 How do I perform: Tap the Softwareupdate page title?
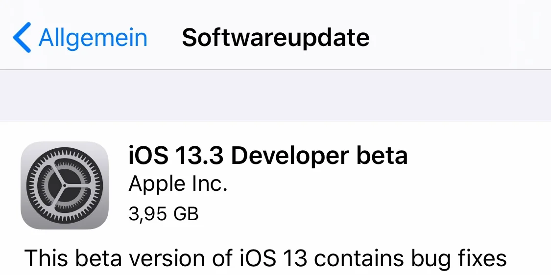pyautogui.click(x=275, y=37)
